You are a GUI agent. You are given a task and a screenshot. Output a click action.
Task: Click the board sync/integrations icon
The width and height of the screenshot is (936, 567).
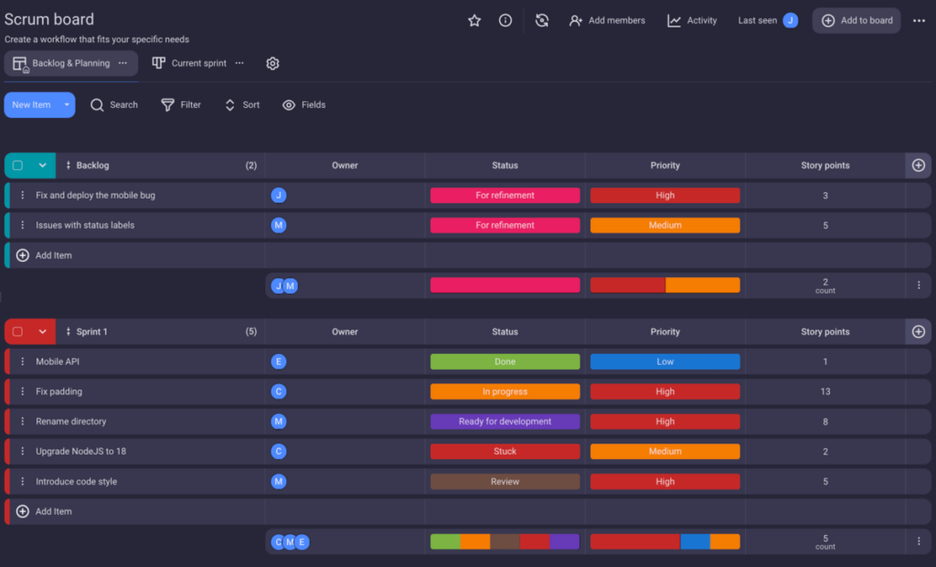541,19
